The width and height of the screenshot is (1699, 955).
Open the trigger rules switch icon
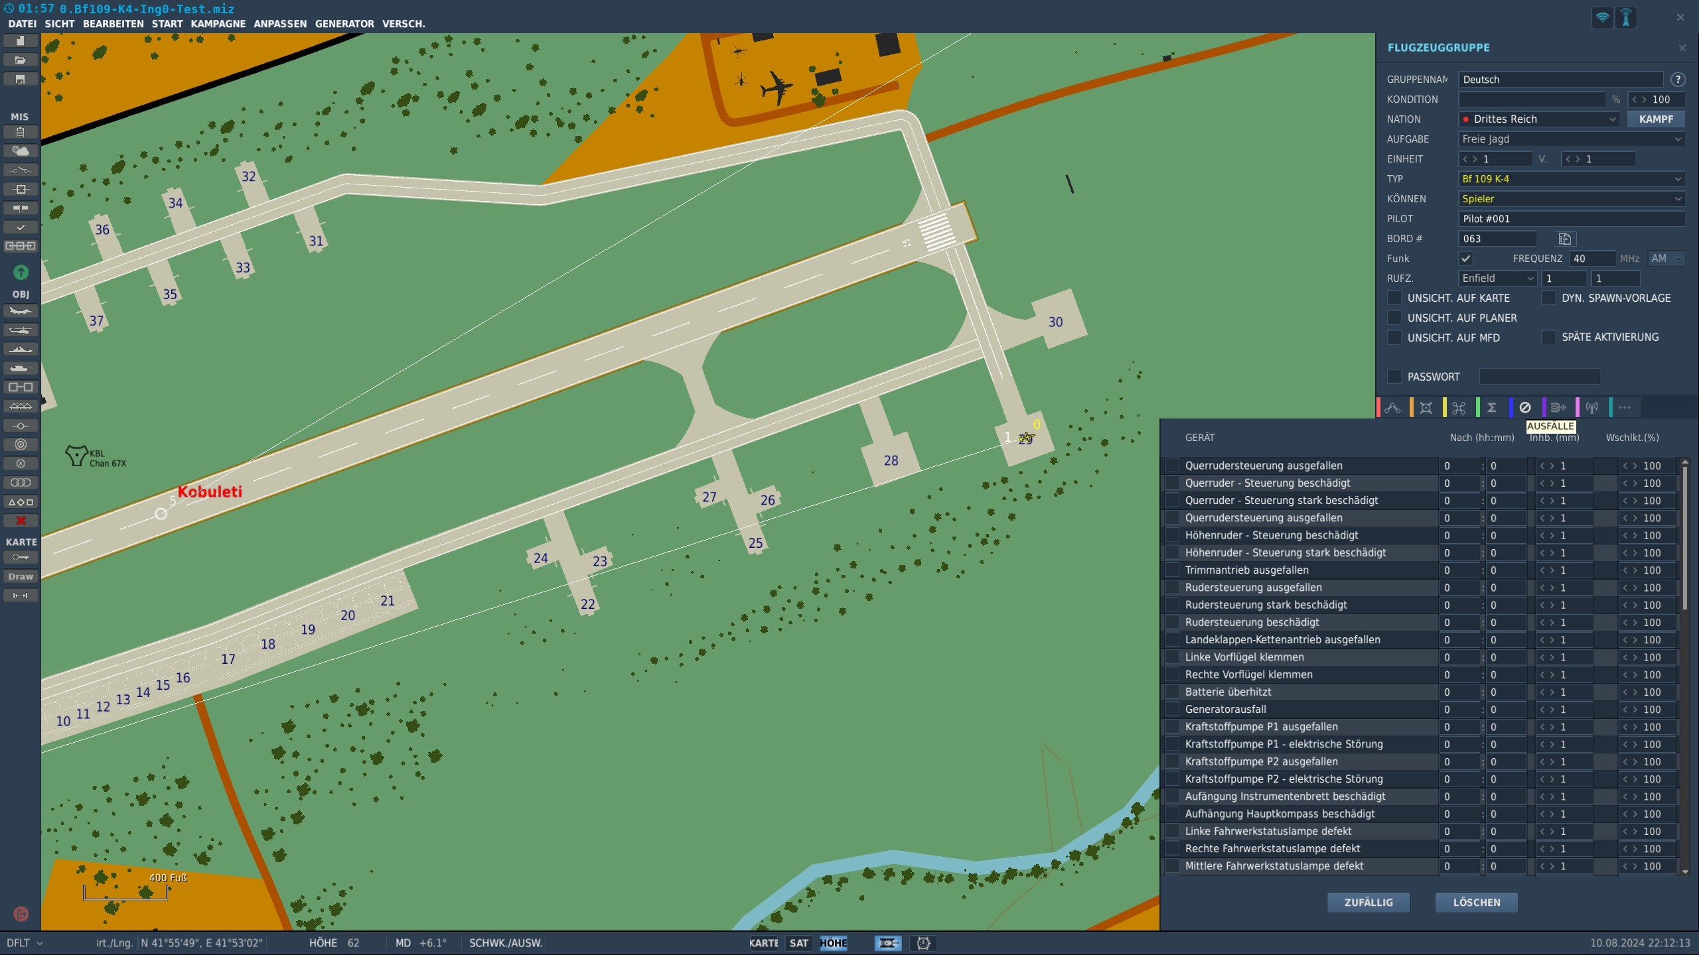pos(20,170)
